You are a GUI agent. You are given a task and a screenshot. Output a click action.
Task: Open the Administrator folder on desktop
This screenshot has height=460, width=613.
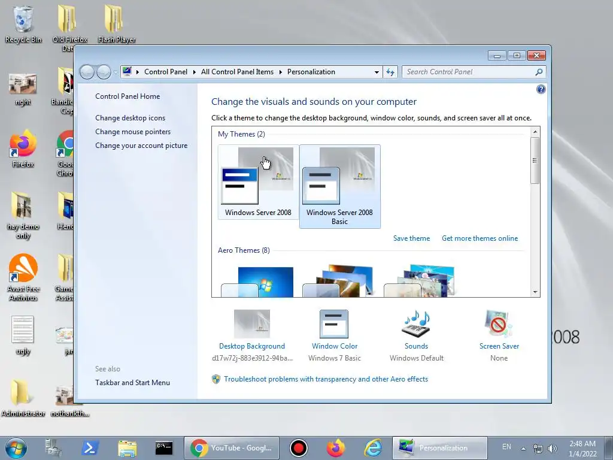[x=23, y=398]
